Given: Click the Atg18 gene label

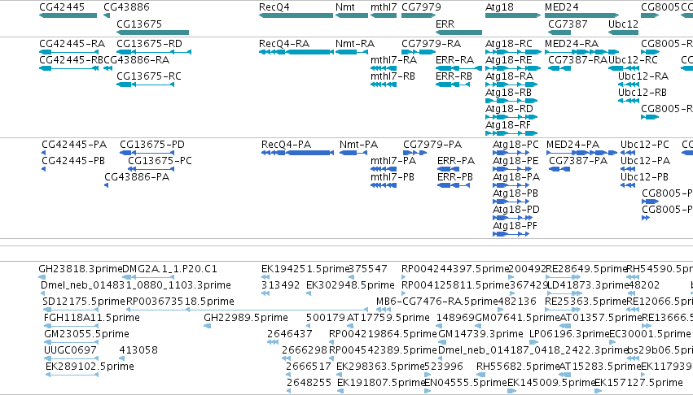Looking at the screenshot, I should coord(499,7).
